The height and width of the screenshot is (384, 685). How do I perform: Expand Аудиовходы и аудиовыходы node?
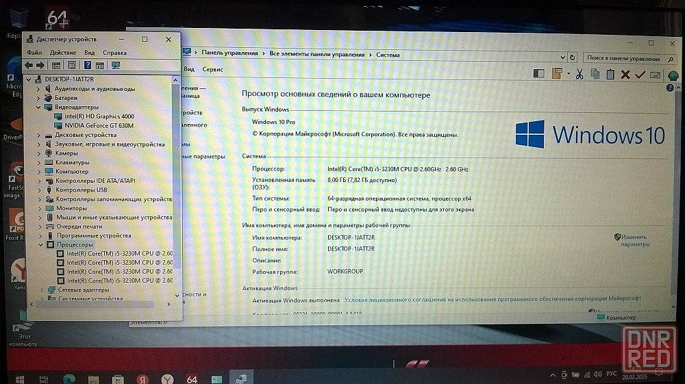click(38, 88)
